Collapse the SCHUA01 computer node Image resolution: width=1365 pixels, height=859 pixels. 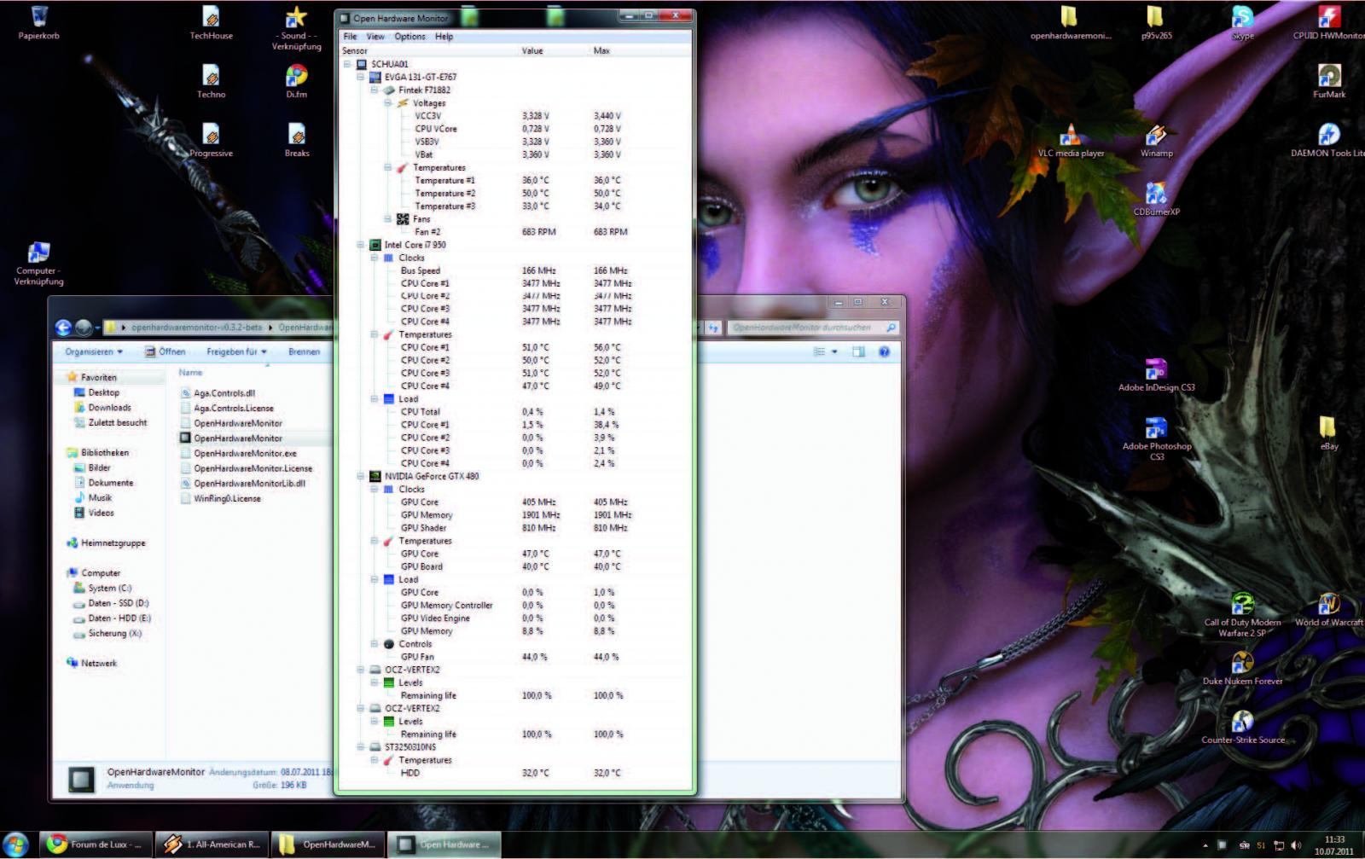coord(347,64)
